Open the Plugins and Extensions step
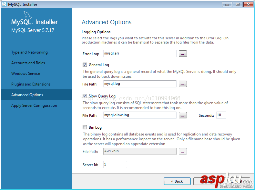 click(31, 84)
